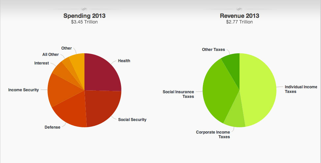Click the 'Other Taxes' text label
Screen dimensions: 321x163
[x=213, y=50]
